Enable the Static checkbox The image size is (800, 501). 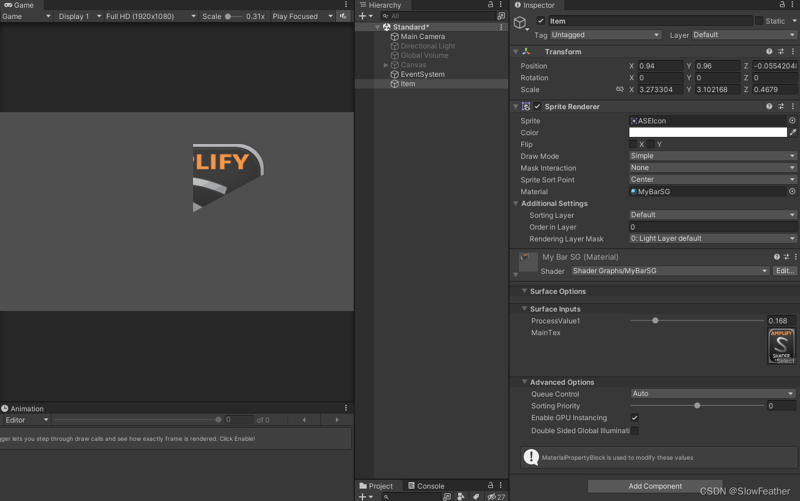(x=759, y=21)
